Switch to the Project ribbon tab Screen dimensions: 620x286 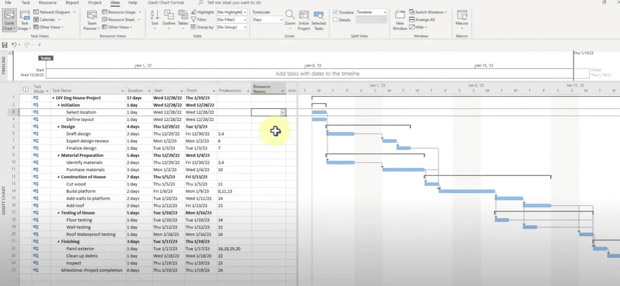point(95,2)
